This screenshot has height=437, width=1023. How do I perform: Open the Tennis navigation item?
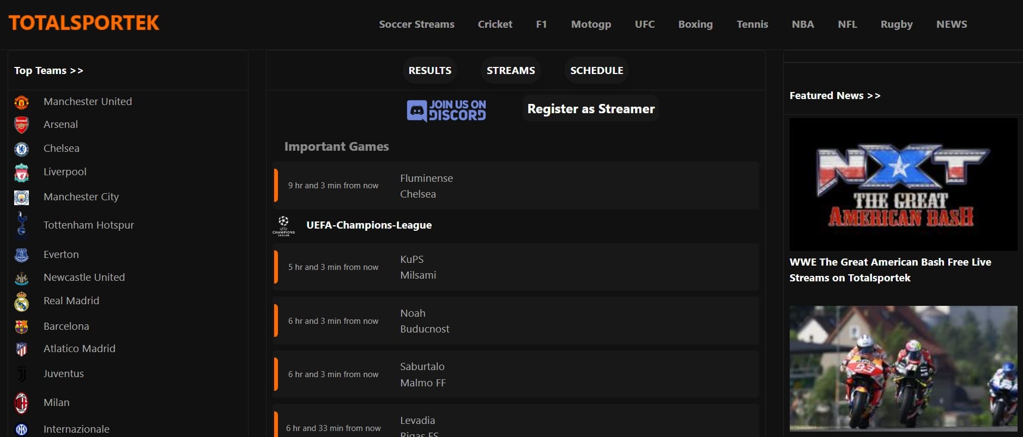pos(752,24)
